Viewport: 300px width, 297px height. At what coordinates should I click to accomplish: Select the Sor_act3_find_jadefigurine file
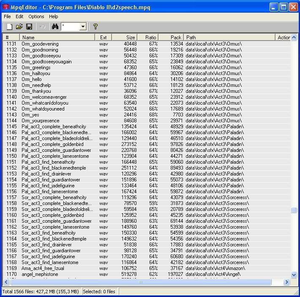pos(48,256)
